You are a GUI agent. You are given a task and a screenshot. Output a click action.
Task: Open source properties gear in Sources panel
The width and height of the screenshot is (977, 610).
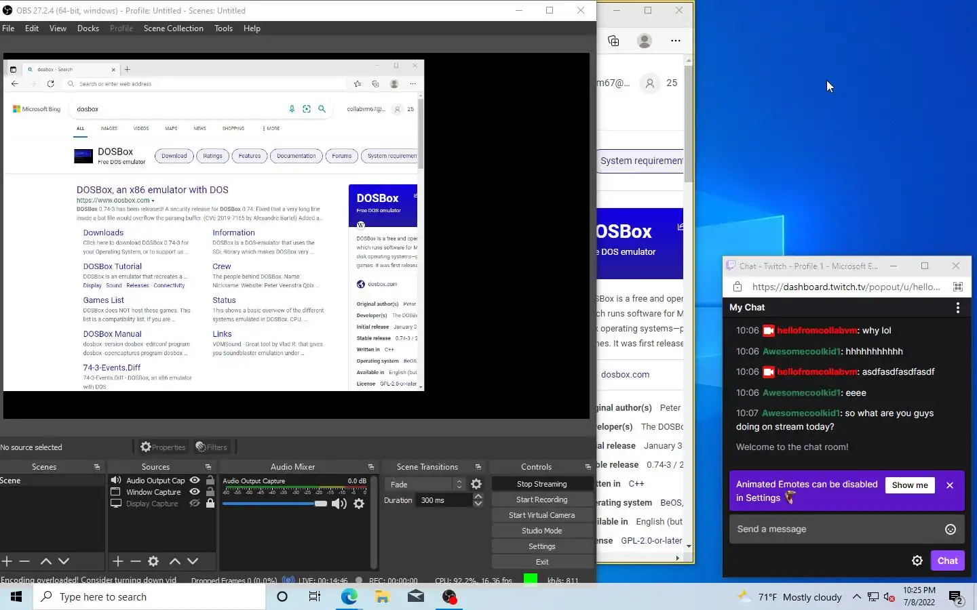[153, 561]
